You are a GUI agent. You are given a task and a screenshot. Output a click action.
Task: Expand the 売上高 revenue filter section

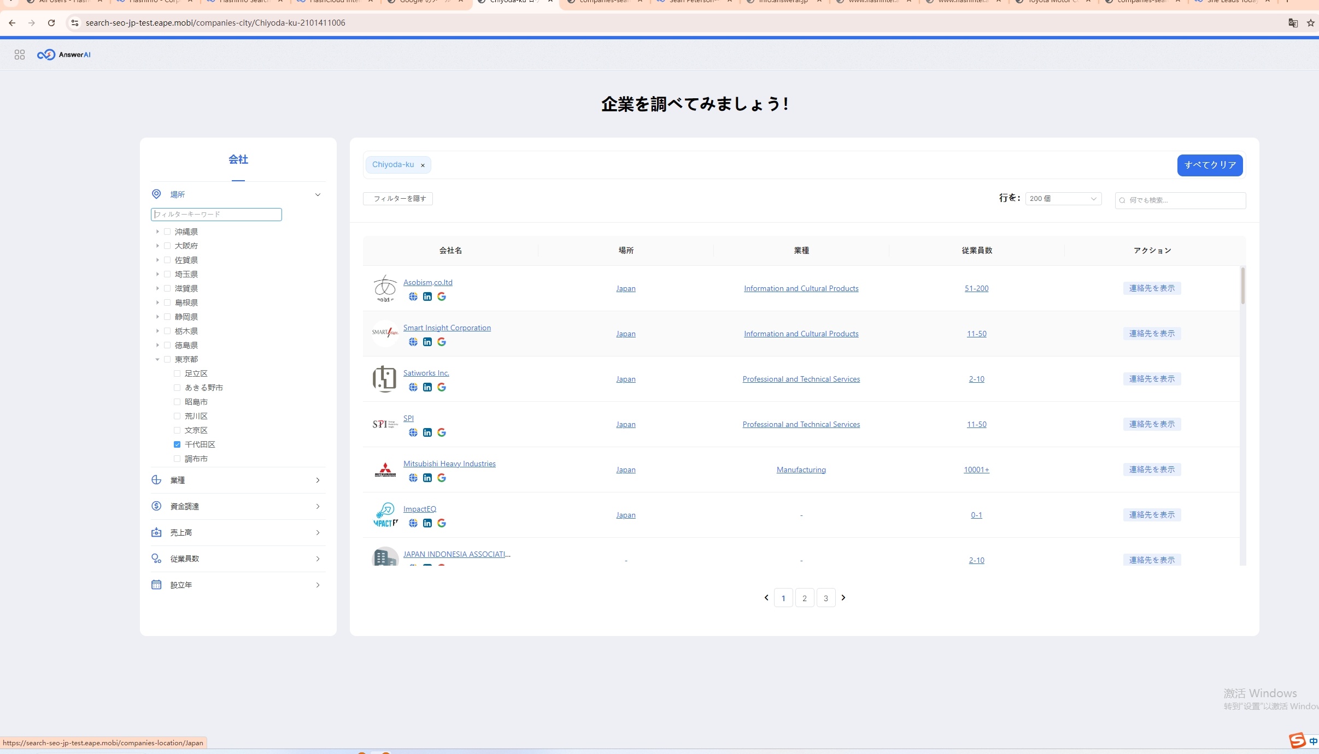(238, 533)
